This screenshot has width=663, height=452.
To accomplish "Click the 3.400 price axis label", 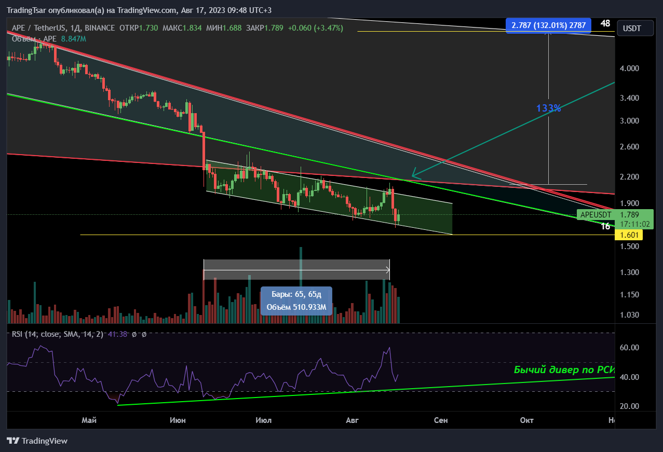I will point(629,98).
